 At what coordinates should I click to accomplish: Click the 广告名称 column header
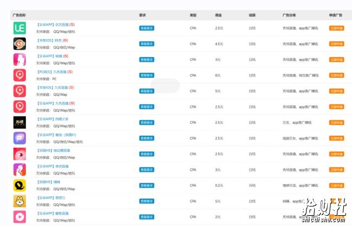click(x=19, y=15)
